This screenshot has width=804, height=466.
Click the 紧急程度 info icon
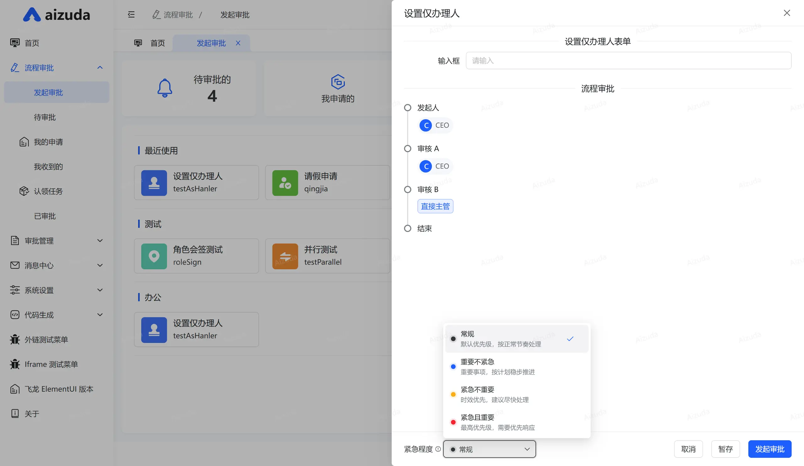pyautogui.click(x=438, y=449)
